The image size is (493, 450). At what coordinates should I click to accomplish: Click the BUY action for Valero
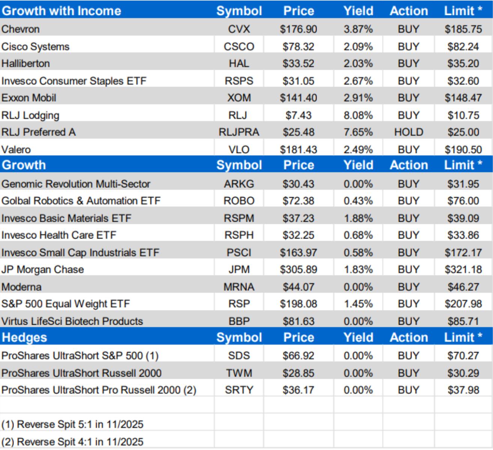(408, 150)
